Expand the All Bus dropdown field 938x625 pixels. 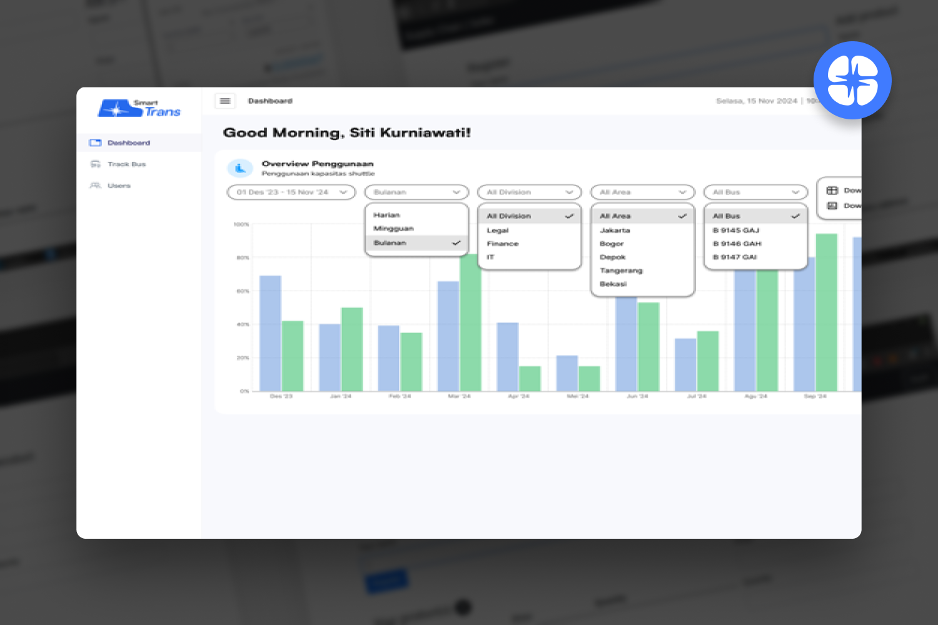755,192
